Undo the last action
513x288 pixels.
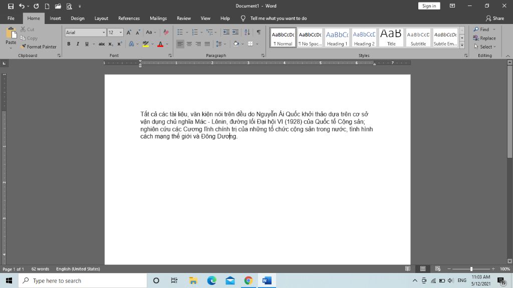click(22, 6)
